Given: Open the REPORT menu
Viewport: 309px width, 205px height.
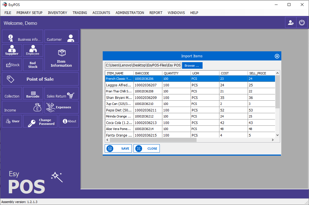Looking at the screenshot, I should pyautogui.click(x=156, y=13).
